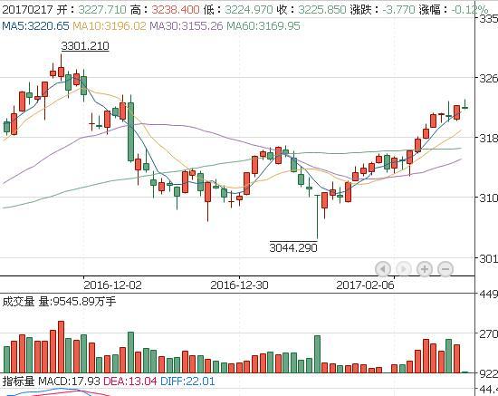Zoom out the chart with minus button

[445, 269]
